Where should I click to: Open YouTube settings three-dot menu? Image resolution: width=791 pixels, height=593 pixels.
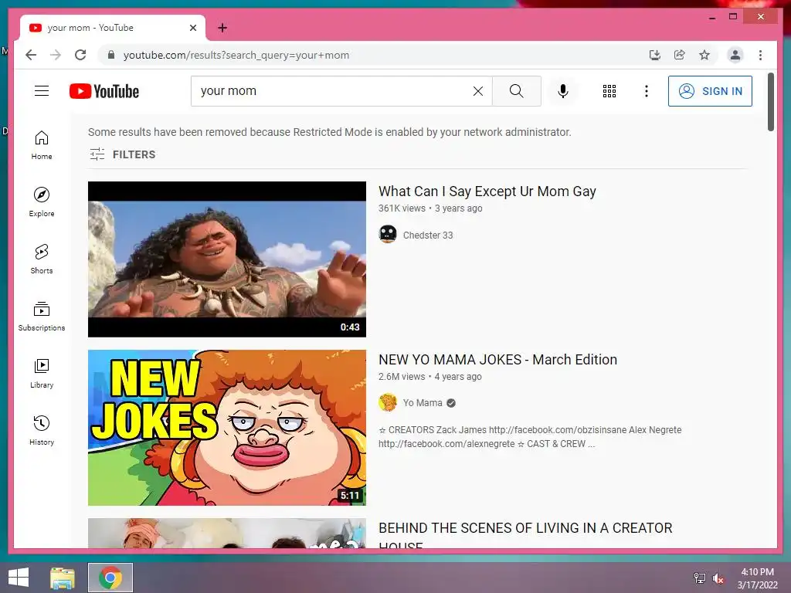pyautogui.click(x=647, y=91)
